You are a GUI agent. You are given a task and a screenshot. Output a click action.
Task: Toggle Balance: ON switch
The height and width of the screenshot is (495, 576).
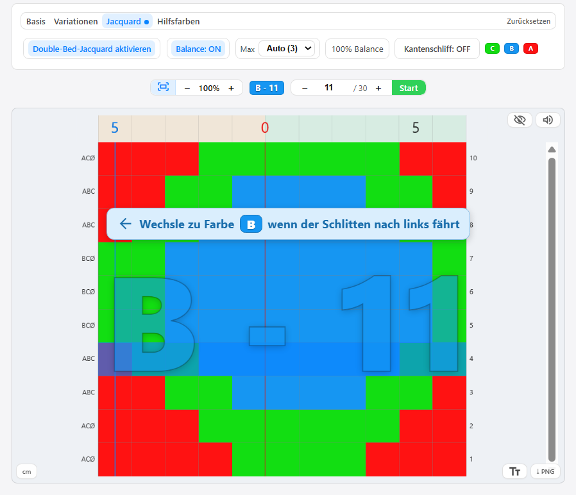(x=198, y=49)
